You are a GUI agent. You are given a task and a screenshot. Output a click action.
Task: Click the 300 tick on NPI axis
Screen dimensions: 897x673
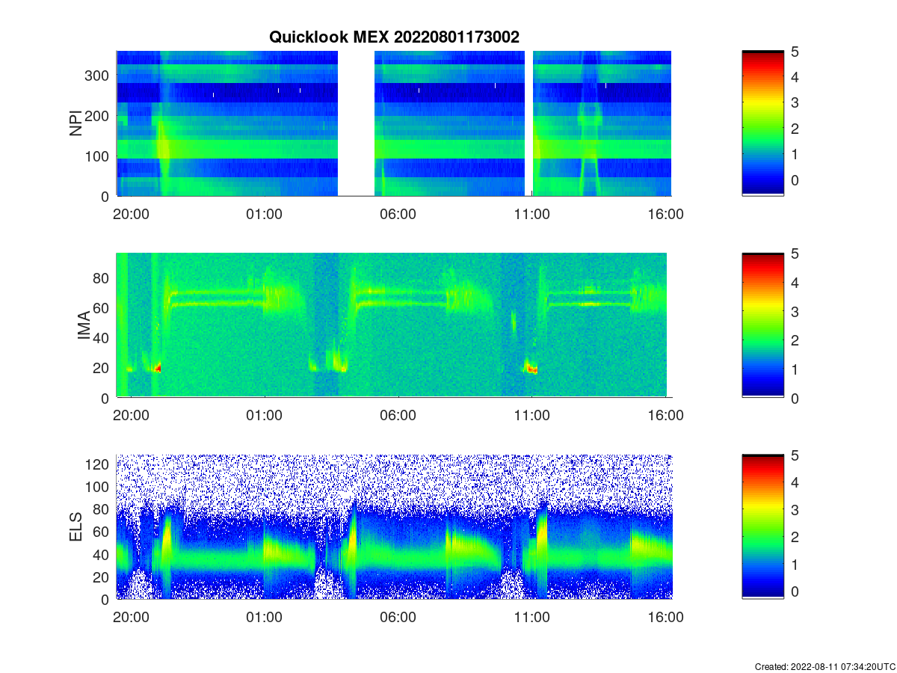click(99, 75)
